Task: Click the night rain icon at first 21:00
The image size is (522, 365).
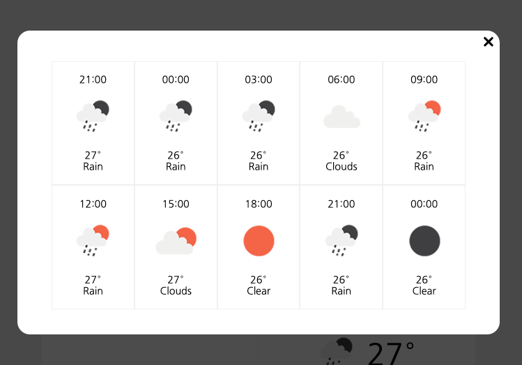Action: 93,116
